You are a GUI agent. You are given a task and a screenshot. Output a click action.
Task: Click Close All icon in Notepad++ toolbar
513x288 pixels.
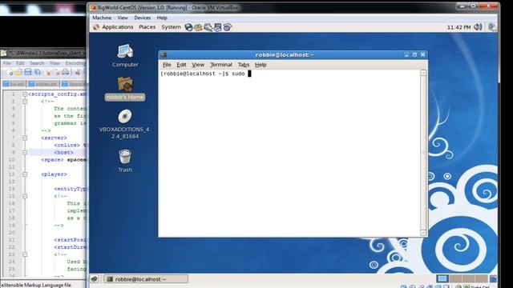coord(57,72)
